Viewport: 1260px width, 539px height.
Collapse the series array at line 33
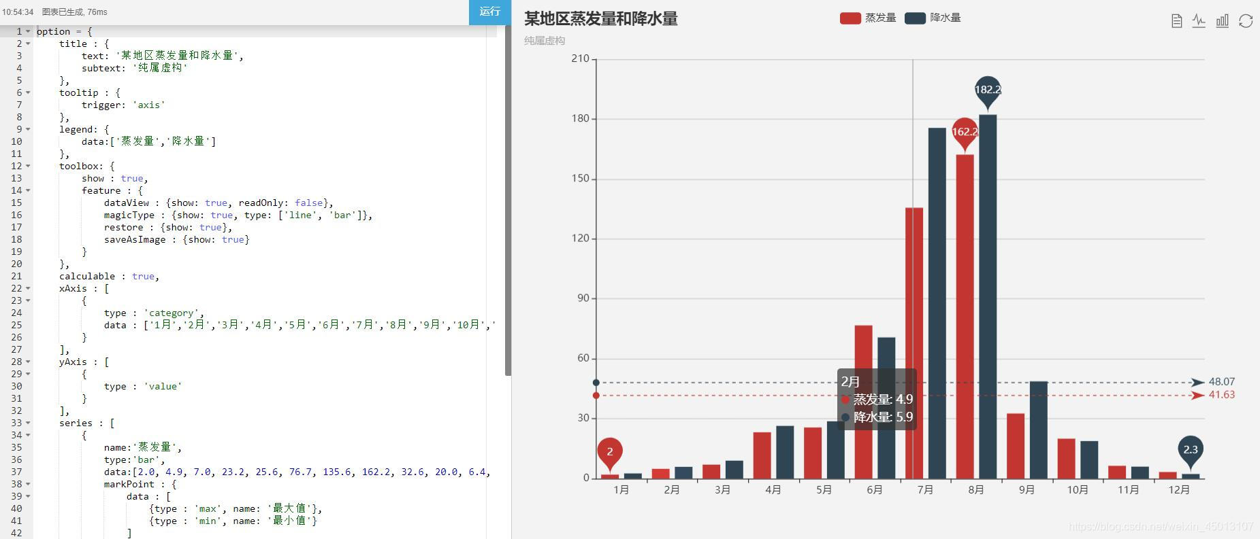(x=28, y=423)
